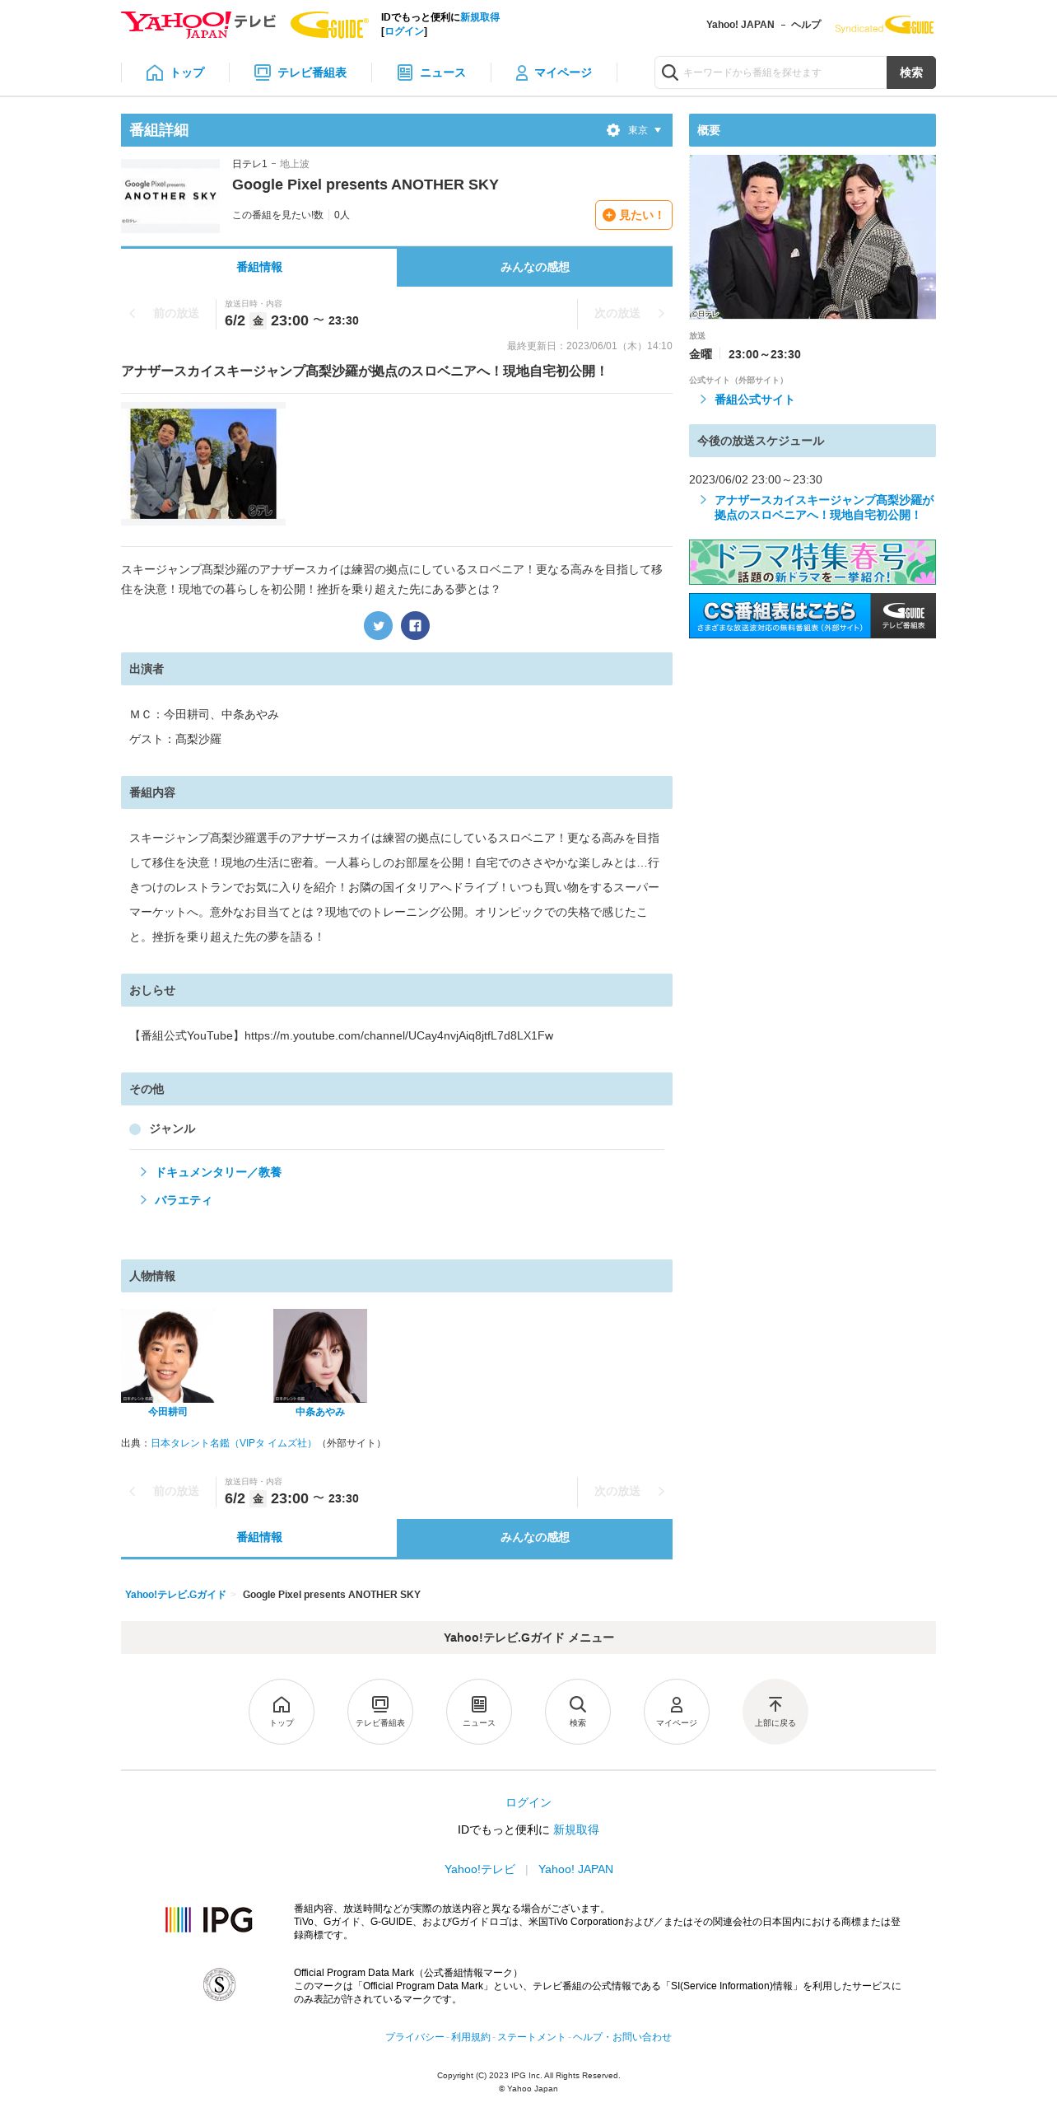Open 番組公式サイト link
1057x2112 pixels.
[x=754, y=400]
